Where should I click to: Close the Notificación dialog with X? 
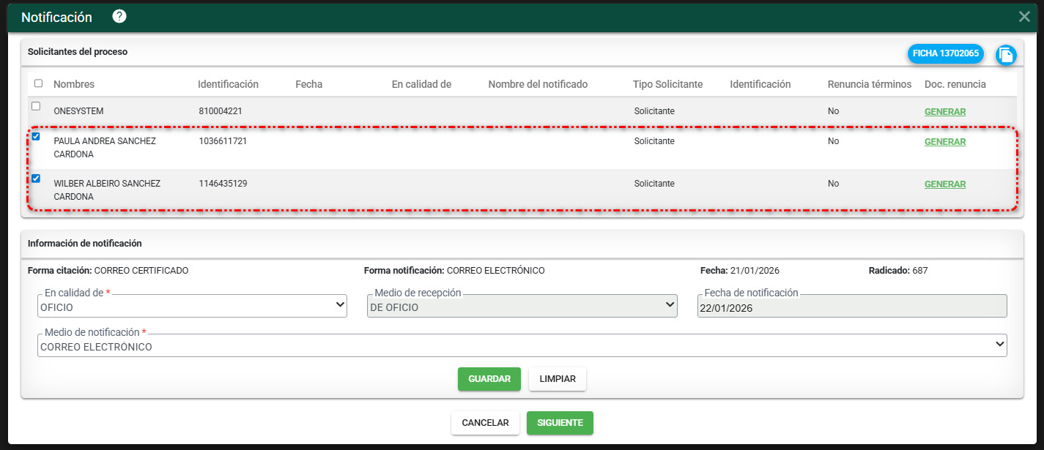[1024, 17]
